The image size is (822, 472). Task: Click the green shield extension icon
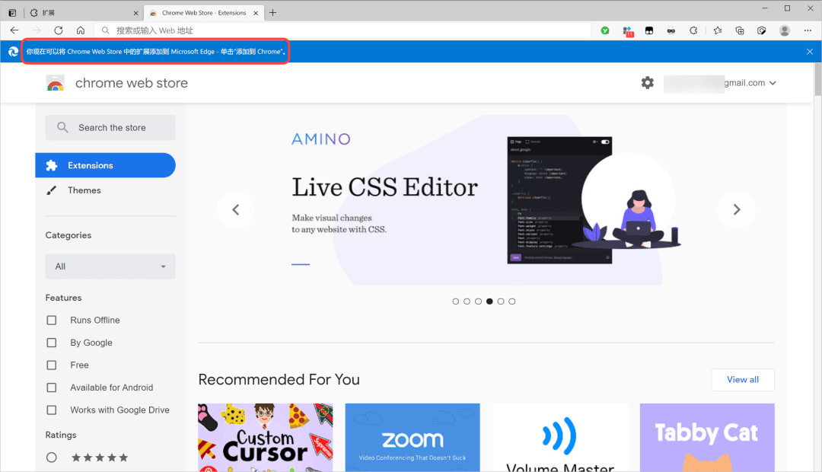click(x=605, y=30)
